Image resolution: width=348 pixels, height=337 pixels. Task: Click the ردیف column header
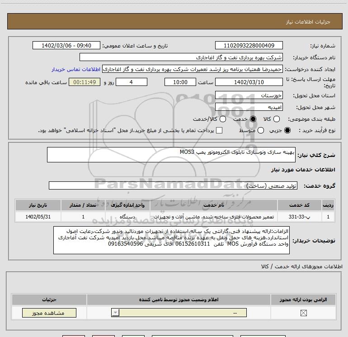coord(328,205)
